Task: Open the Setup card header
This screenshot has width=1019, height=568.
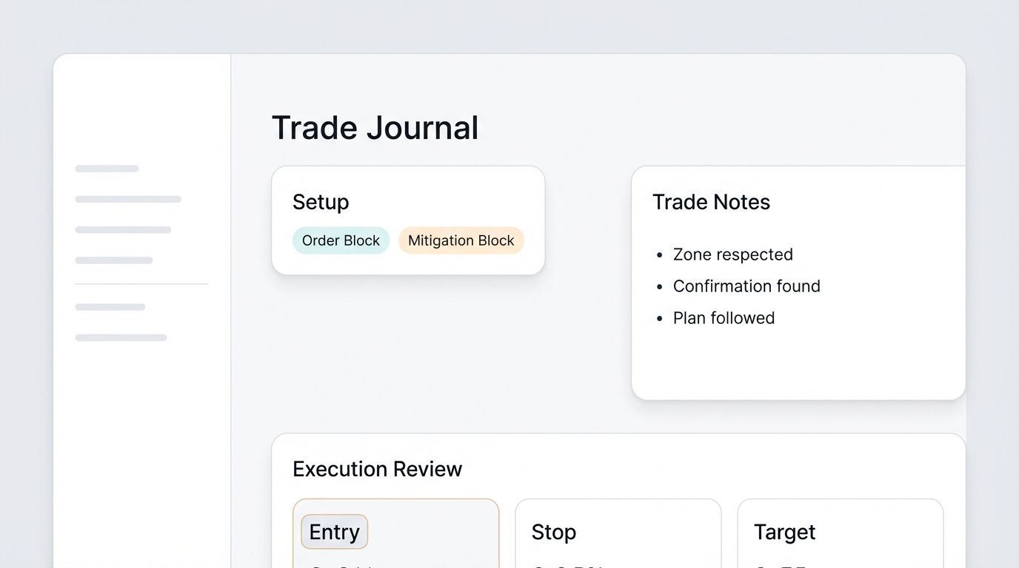Action: pyautogui.click(x=321, y=202)
